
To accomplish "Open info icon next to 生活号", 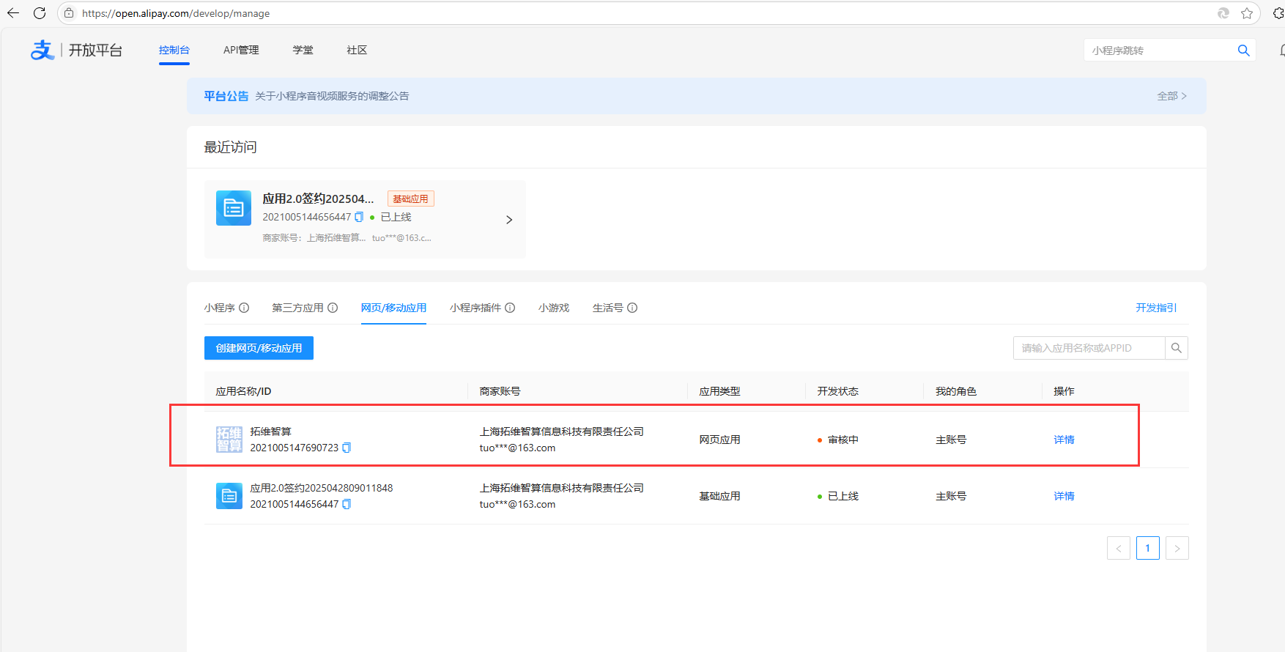I will tap(632, 308).
